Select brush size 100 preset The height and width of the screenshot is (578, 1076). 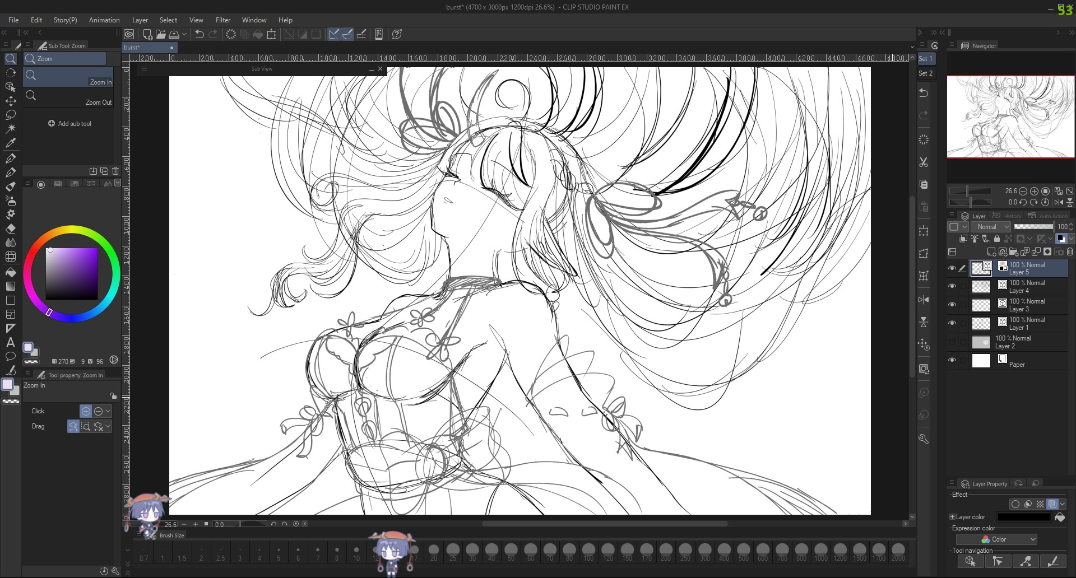588,552
